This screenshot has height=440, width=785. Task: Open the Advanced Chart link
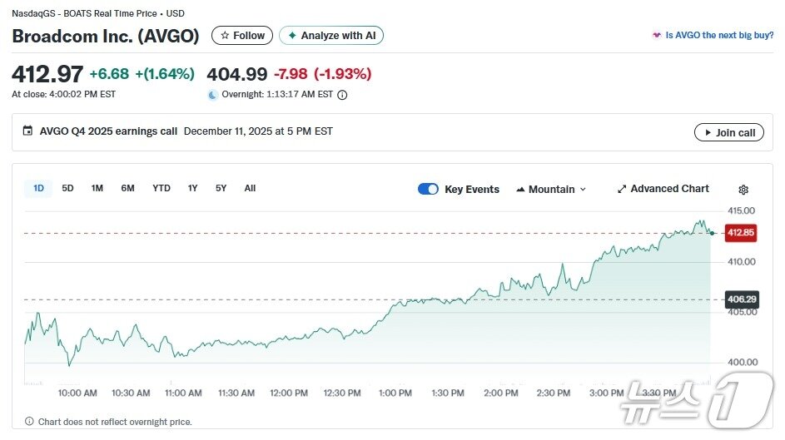[x=669, y=189]
